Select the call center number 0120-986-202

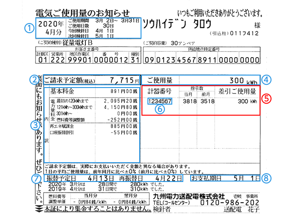point(230,203)
